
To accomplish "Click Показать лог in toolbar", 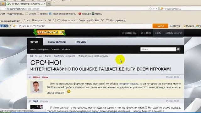I will [39, 20].
